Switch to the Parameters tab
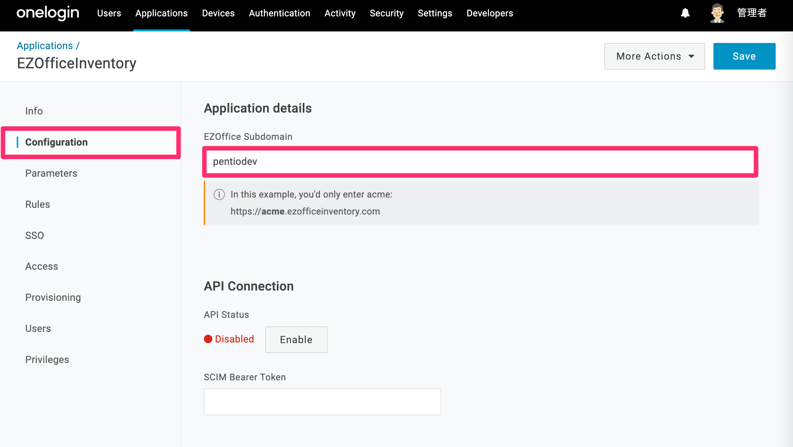This screenshot has width=793, height=447. [51, 173]
